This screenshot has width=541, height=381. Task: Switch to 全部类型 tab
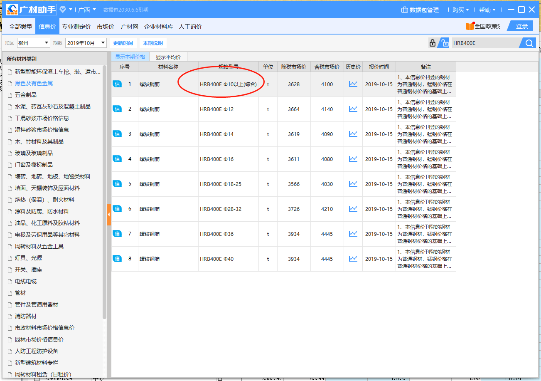coord(21,26)
